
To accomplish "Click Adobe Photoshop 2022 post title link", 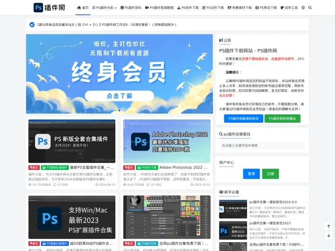I will 183,167.
